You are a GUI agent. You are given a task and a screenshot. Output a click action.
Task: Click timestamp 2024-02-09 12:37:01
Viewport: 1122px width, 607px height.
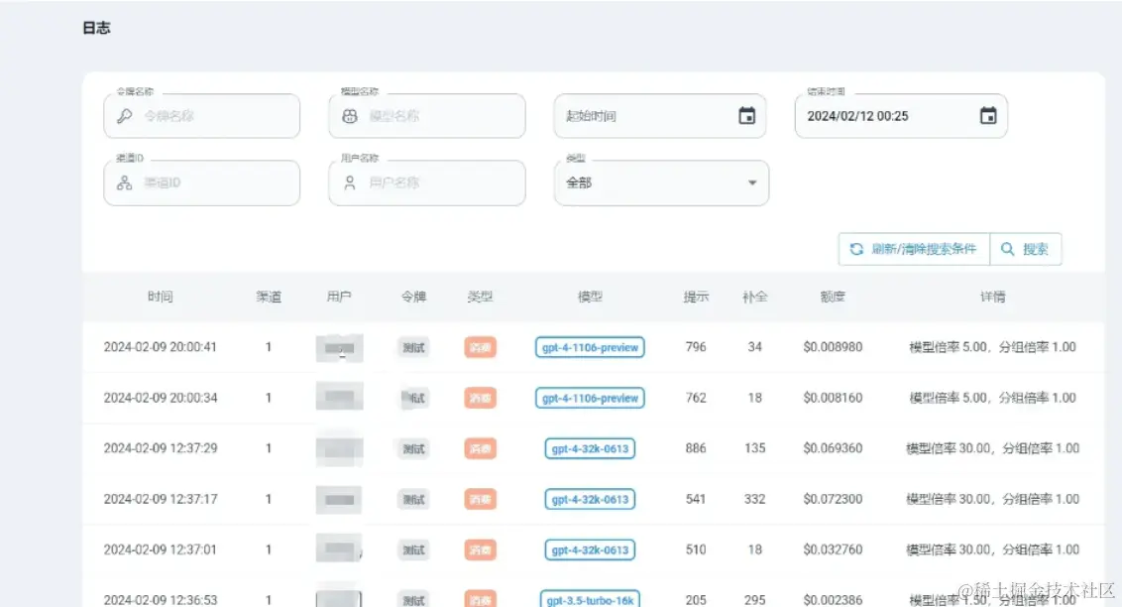pos(161,550)
